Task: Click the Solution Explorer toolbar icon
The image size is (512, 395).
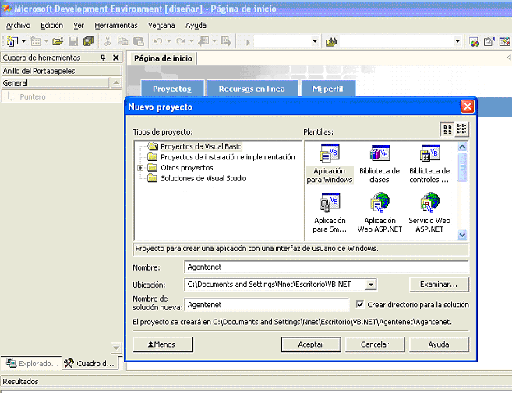Action: point(474,41)
